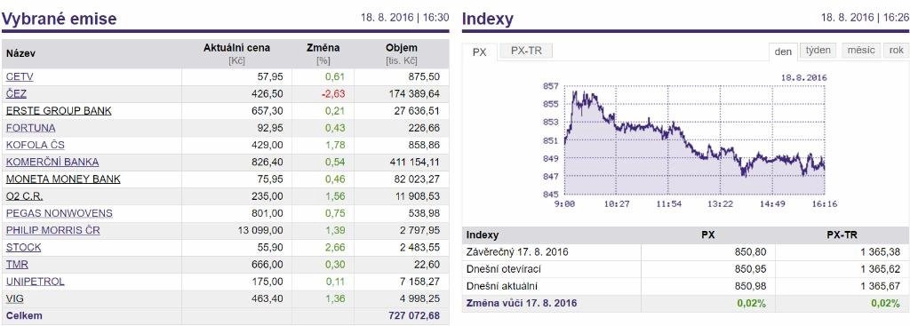Open the ČEZ stock link

point(16,93)
